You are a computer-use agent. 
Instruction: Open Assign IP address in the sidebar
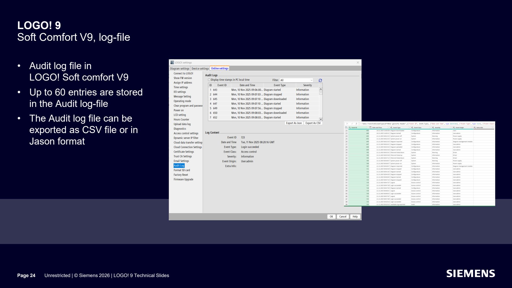183,83
